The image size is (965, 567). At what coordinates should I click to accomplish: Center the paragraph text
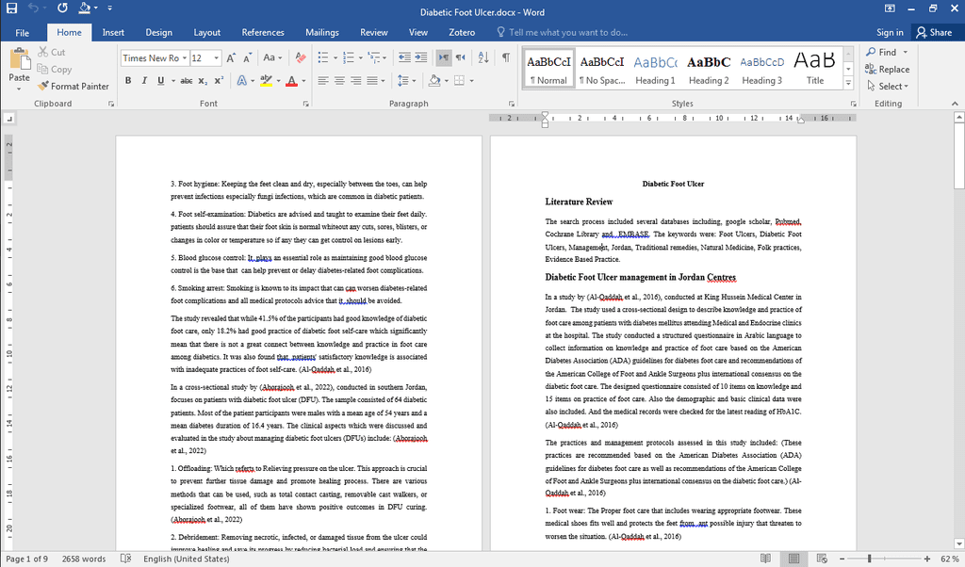pyautogui.click(x=339, y=81)
